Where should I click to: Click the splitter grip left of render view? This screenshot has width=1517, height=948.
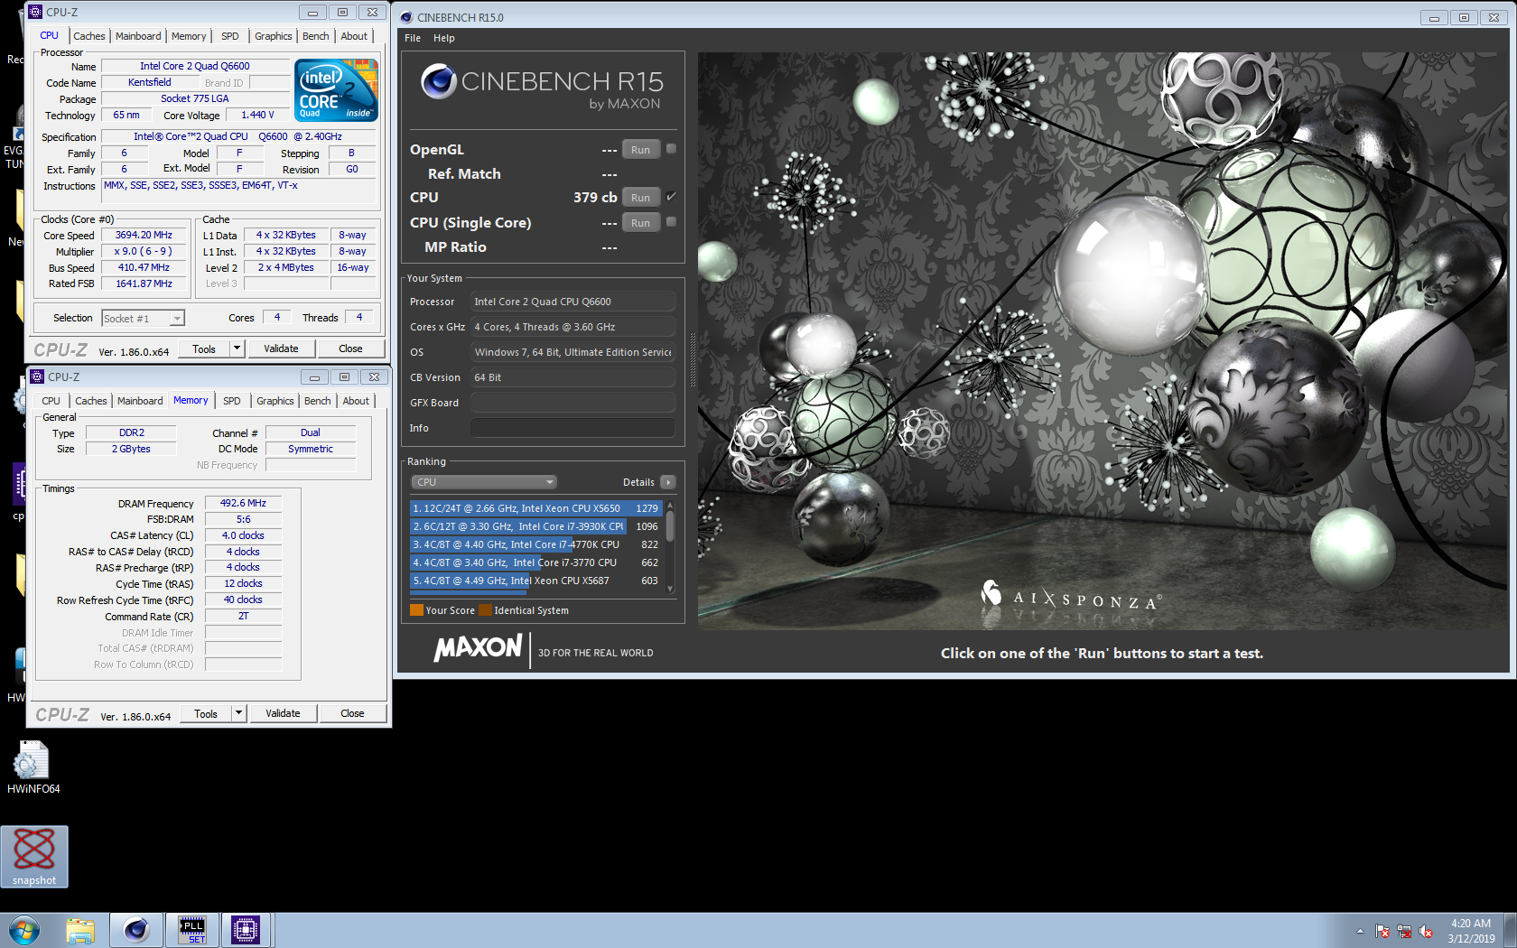pos(693,361)
